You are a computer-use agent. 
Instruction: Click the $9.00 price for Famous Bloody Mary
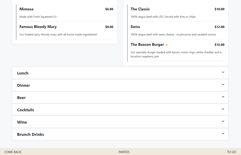pos(109,27)
